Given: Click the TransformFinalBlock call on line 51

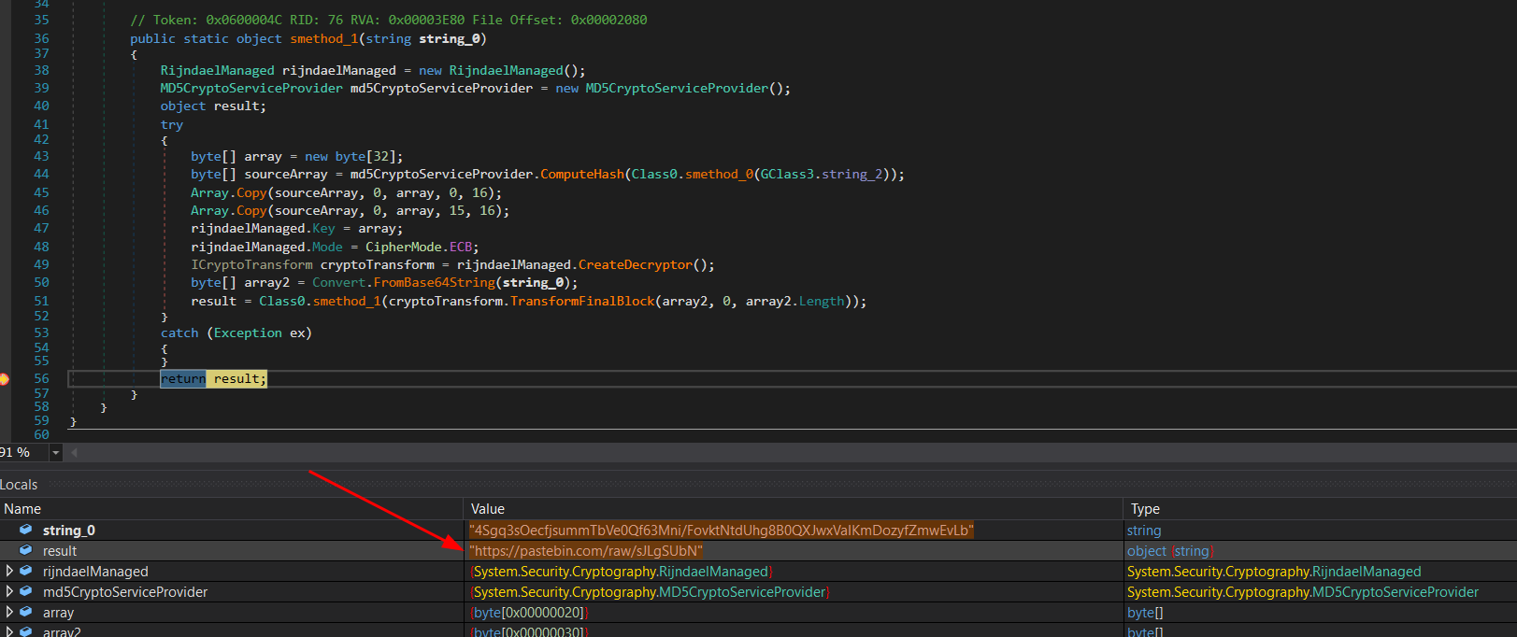Looking at the screenshot, I should click(582, 302).
